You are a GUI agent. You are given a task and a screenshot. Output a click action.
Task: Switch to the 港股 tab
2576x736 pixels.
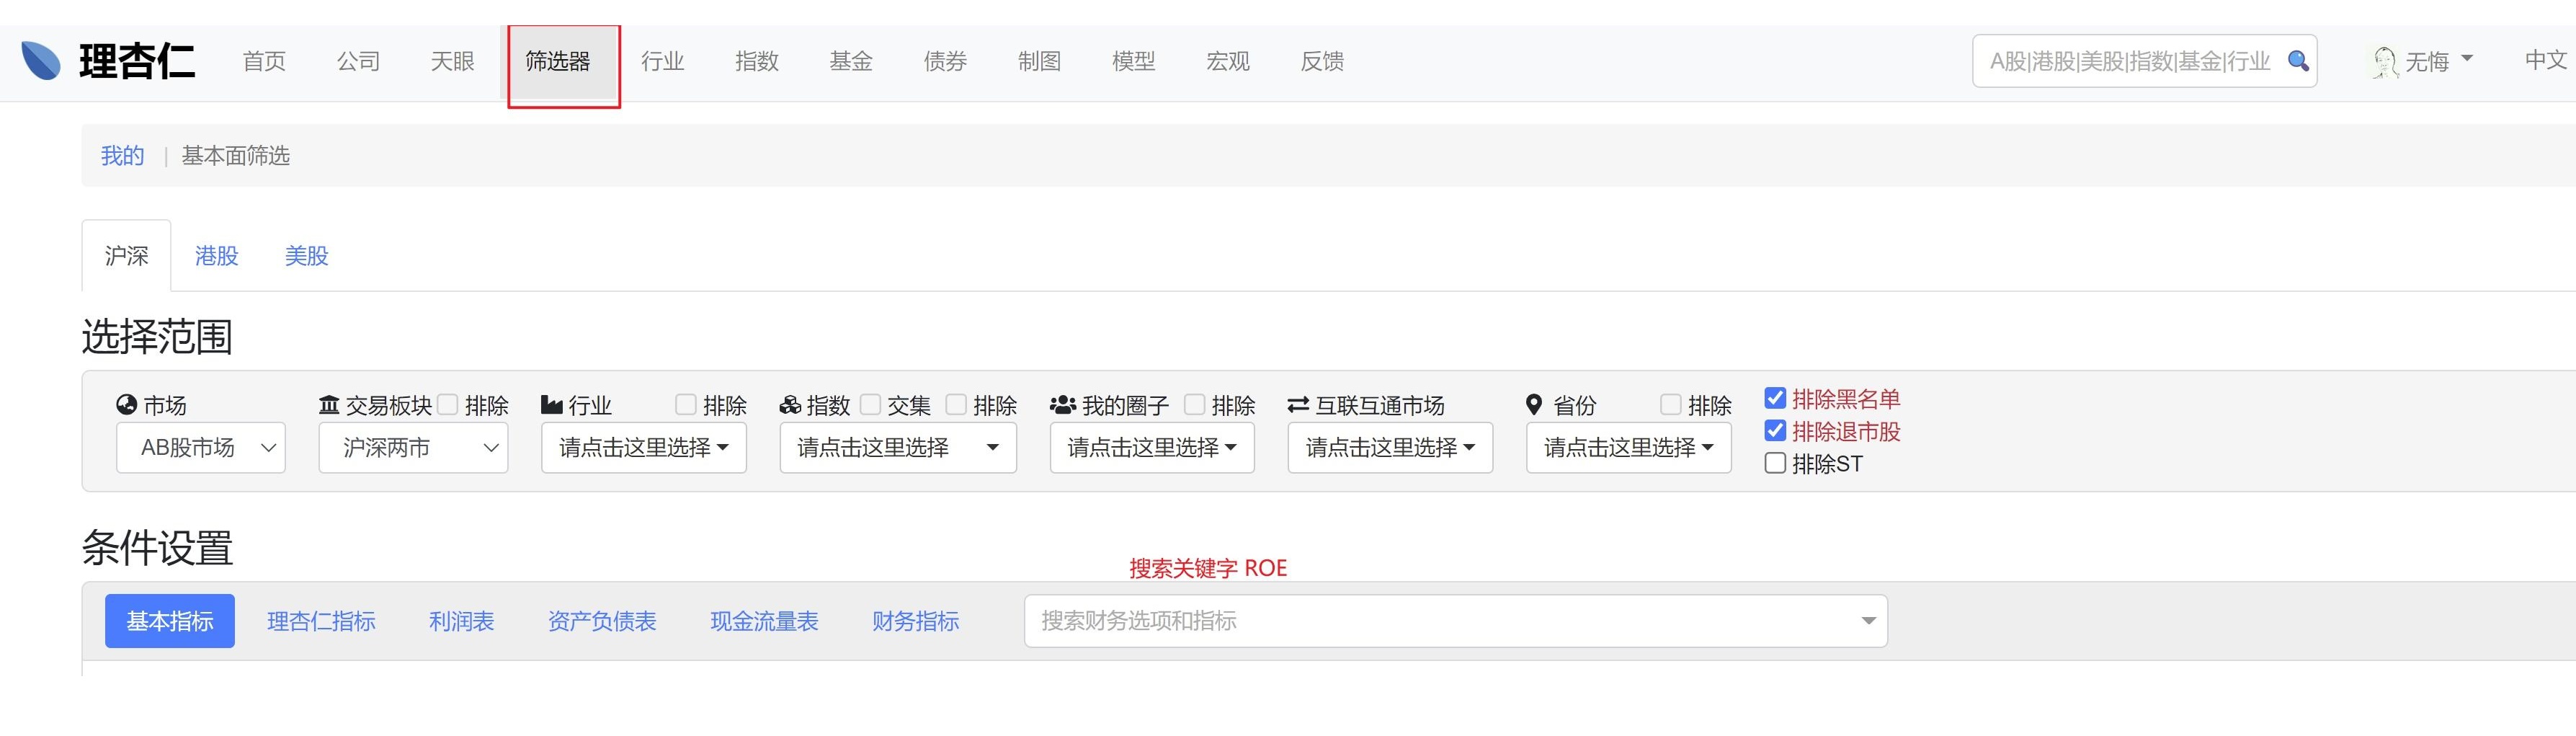216,256
